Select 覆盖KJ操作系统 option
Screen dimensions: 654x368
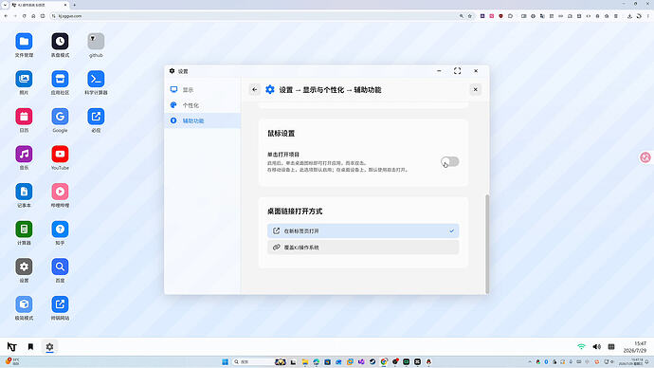pos(363,248)
